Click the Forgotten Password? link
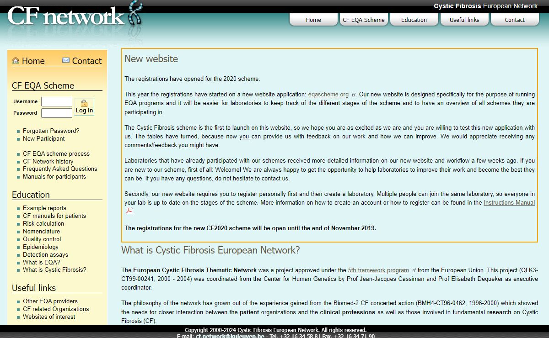Image resolution: width=549 pixels, height=338 pixels. (x=51, y=131)
